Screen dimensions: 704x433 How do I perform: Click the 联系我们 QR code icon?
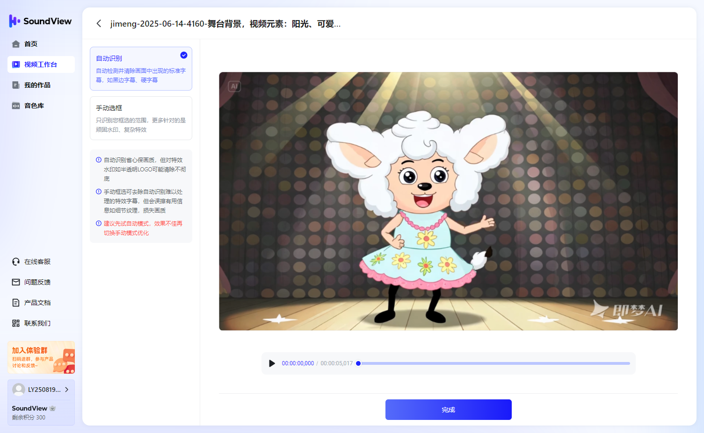pos(16,323)
